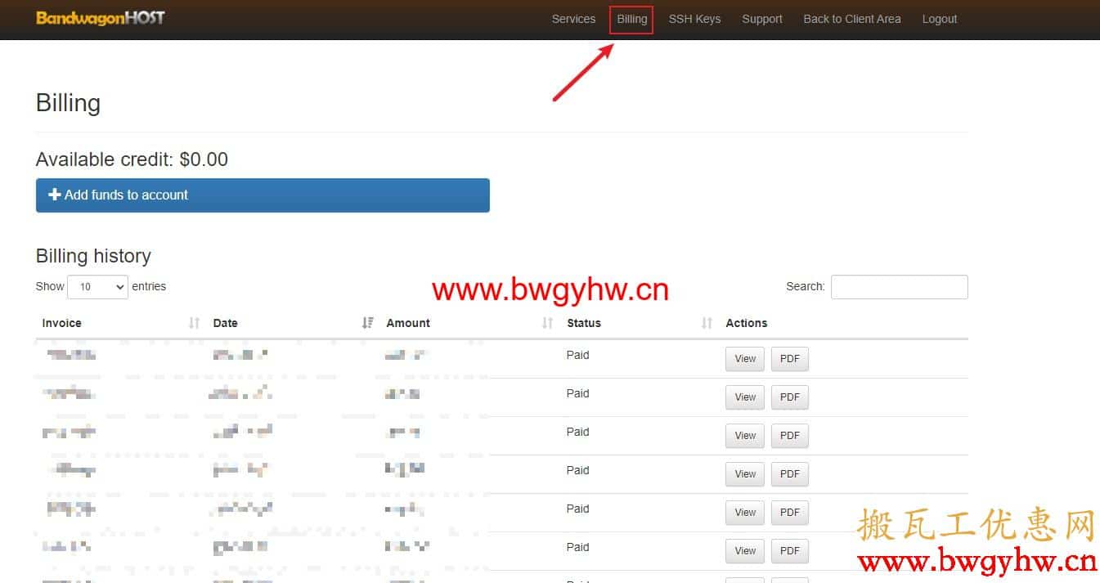Screen dimensions: 1100x583
Task: Click the Invoice column header
Action: click(x=61, y=323)
